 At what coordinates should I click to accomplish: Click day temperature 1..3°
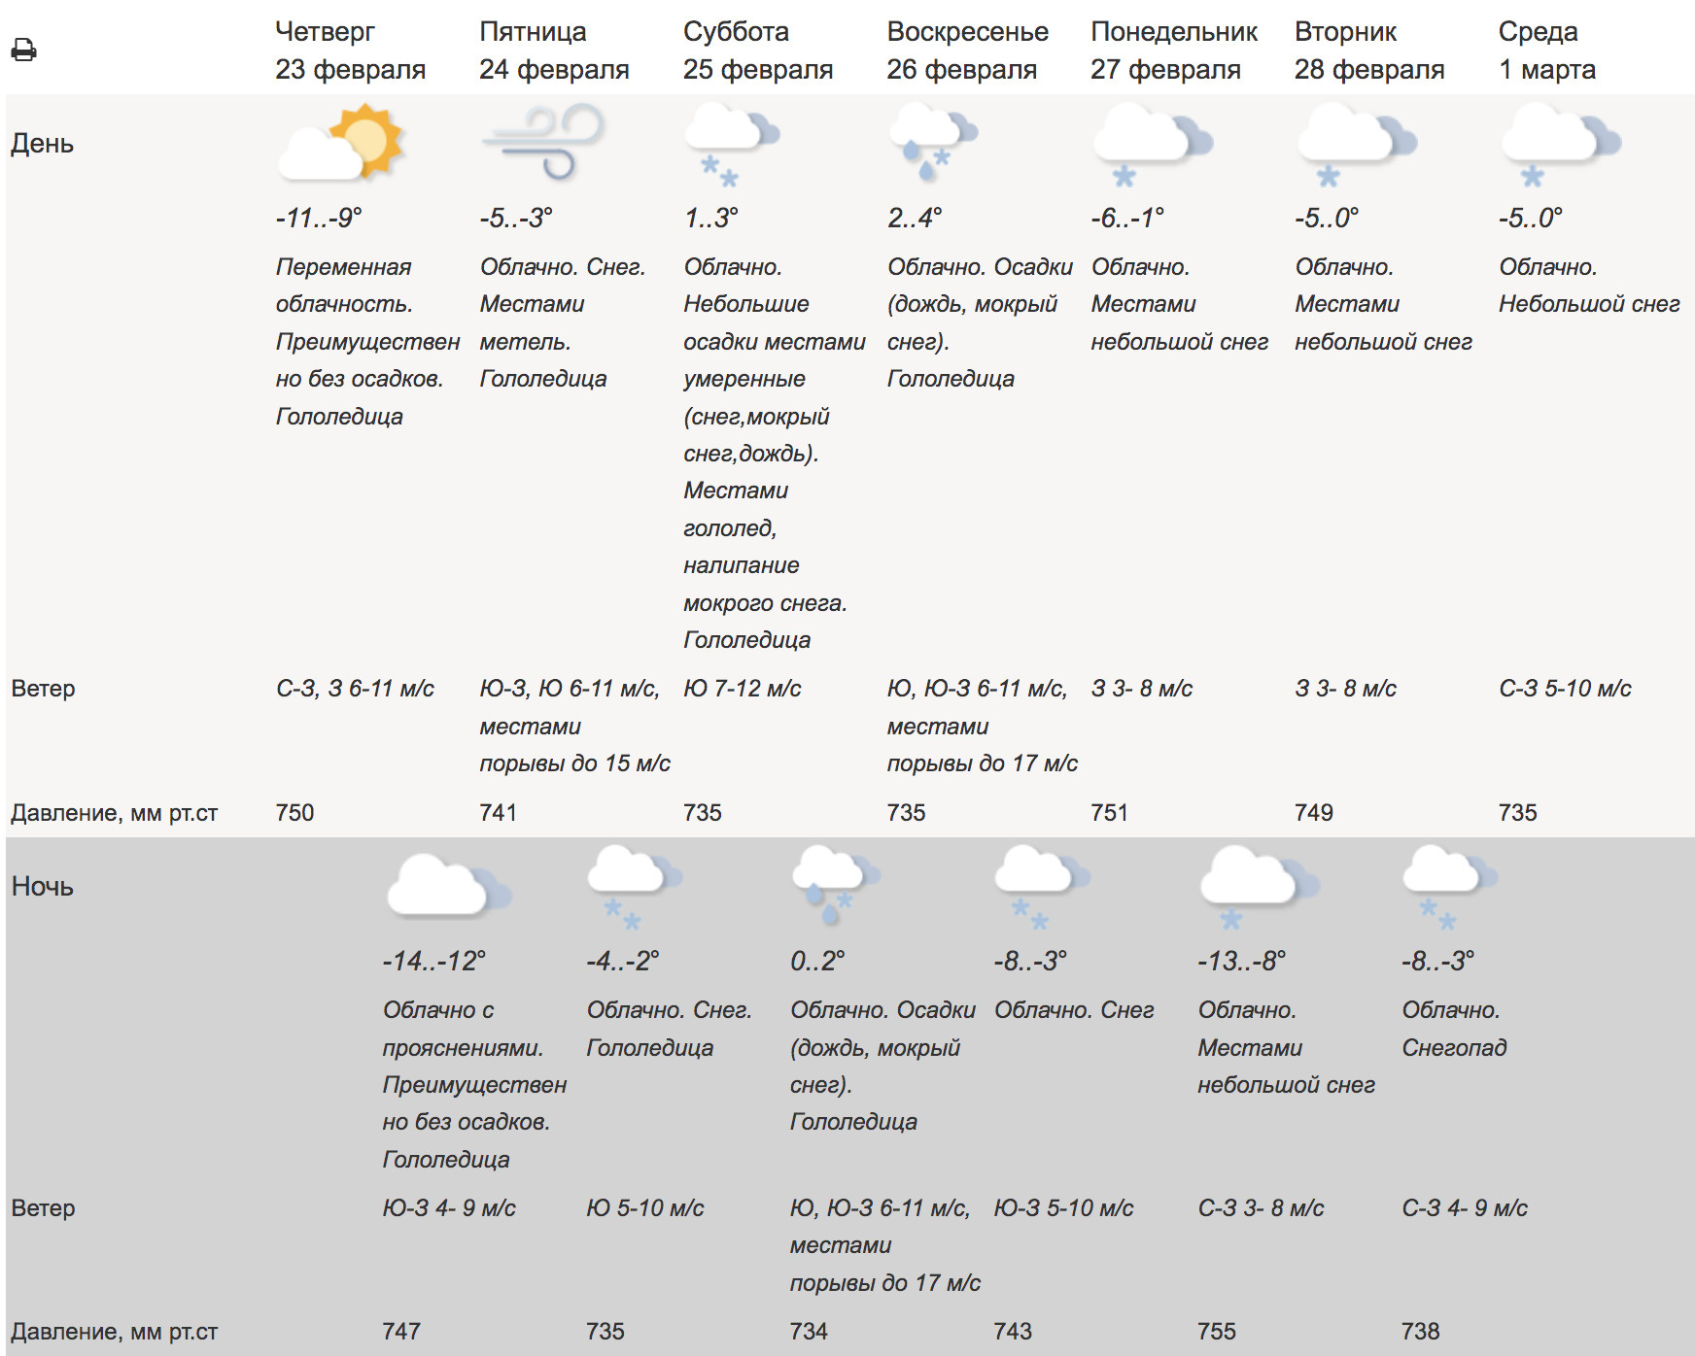[710, 218]
